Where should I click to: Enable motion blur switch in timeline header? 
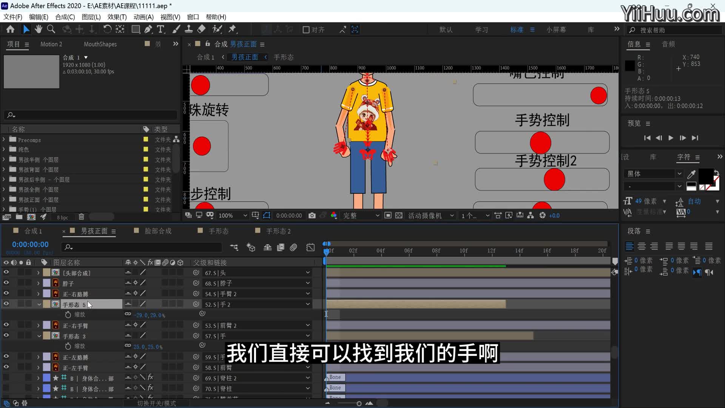[x=293, y=247]
